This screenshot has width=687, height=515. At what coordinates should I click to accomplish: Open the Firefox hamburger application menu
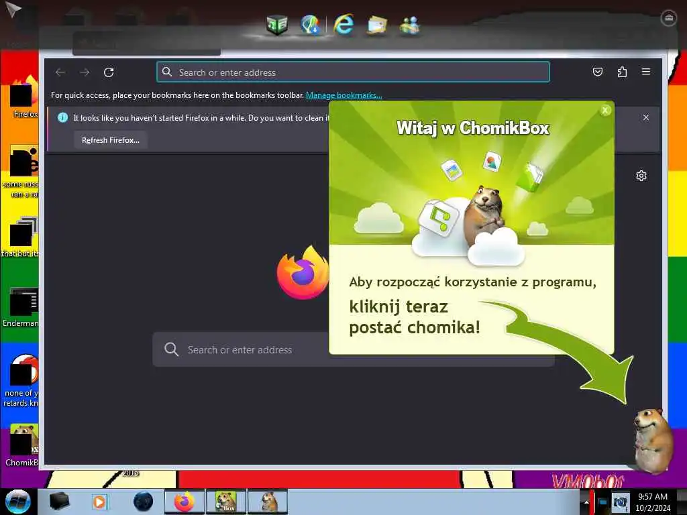point(646,71)
